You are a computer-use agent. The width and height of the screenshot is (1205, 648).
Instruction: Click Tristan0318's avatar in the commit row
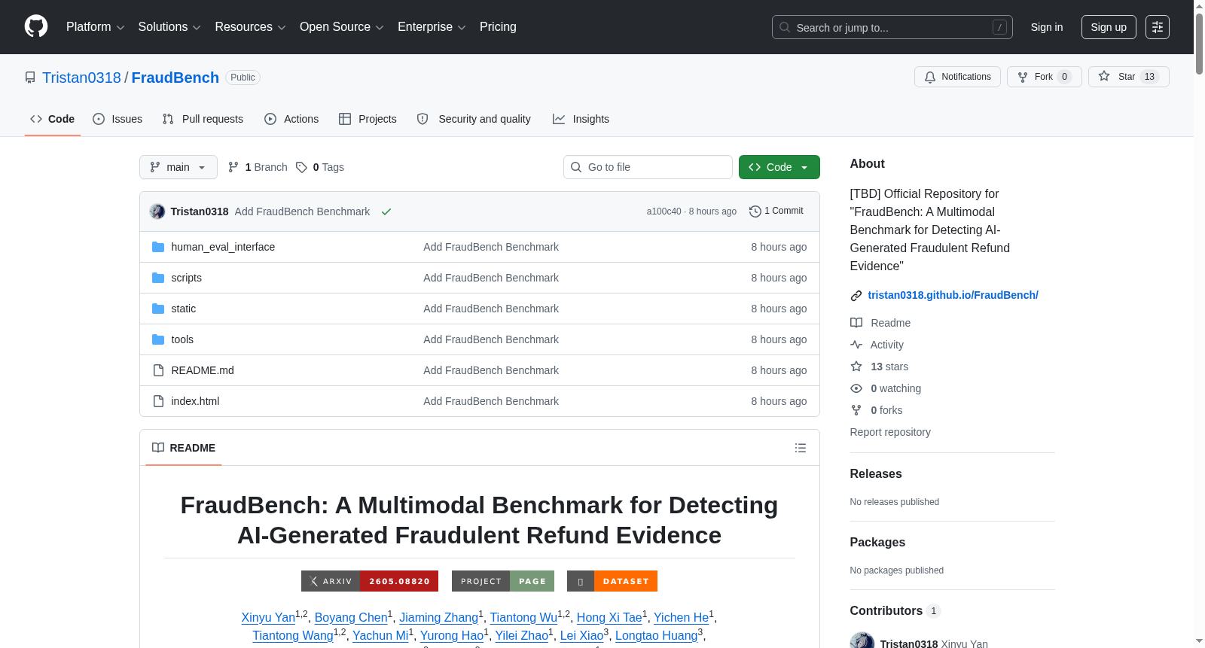(x=157, y=211)
